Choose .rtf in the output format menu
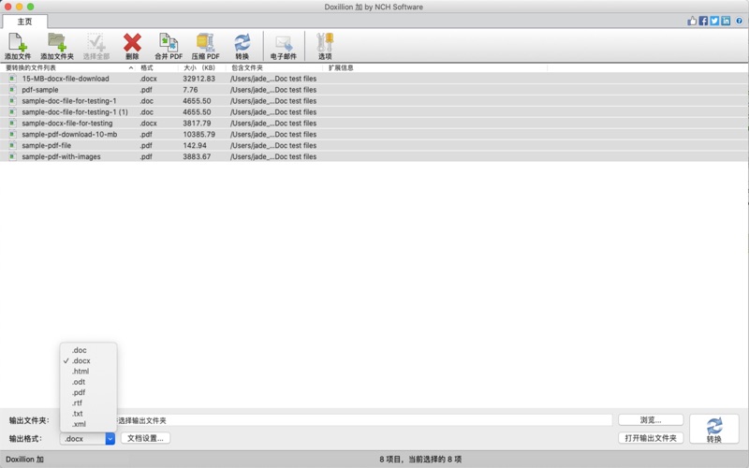Screen dimensions: 749x468 (88, 402)
